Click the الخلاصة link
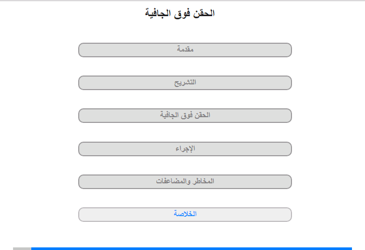Image resolution: width=365 pixels, height=250 pixels. pos(185,214)
